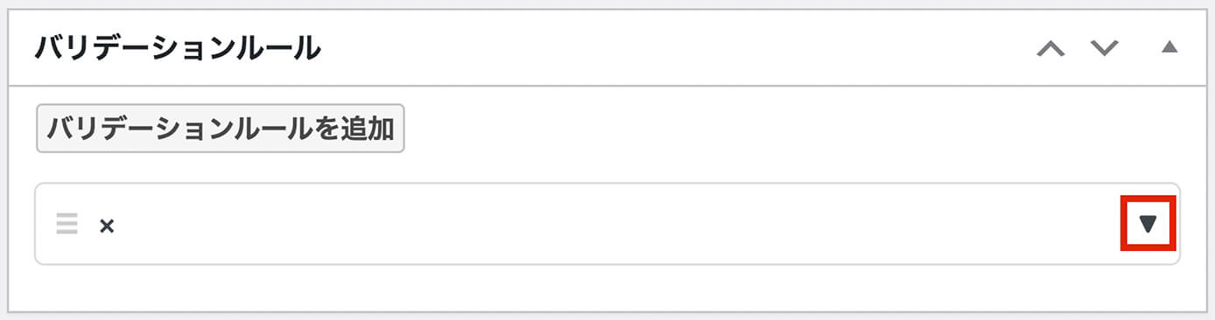Click the × next to the drag handle

click(107, 226)
